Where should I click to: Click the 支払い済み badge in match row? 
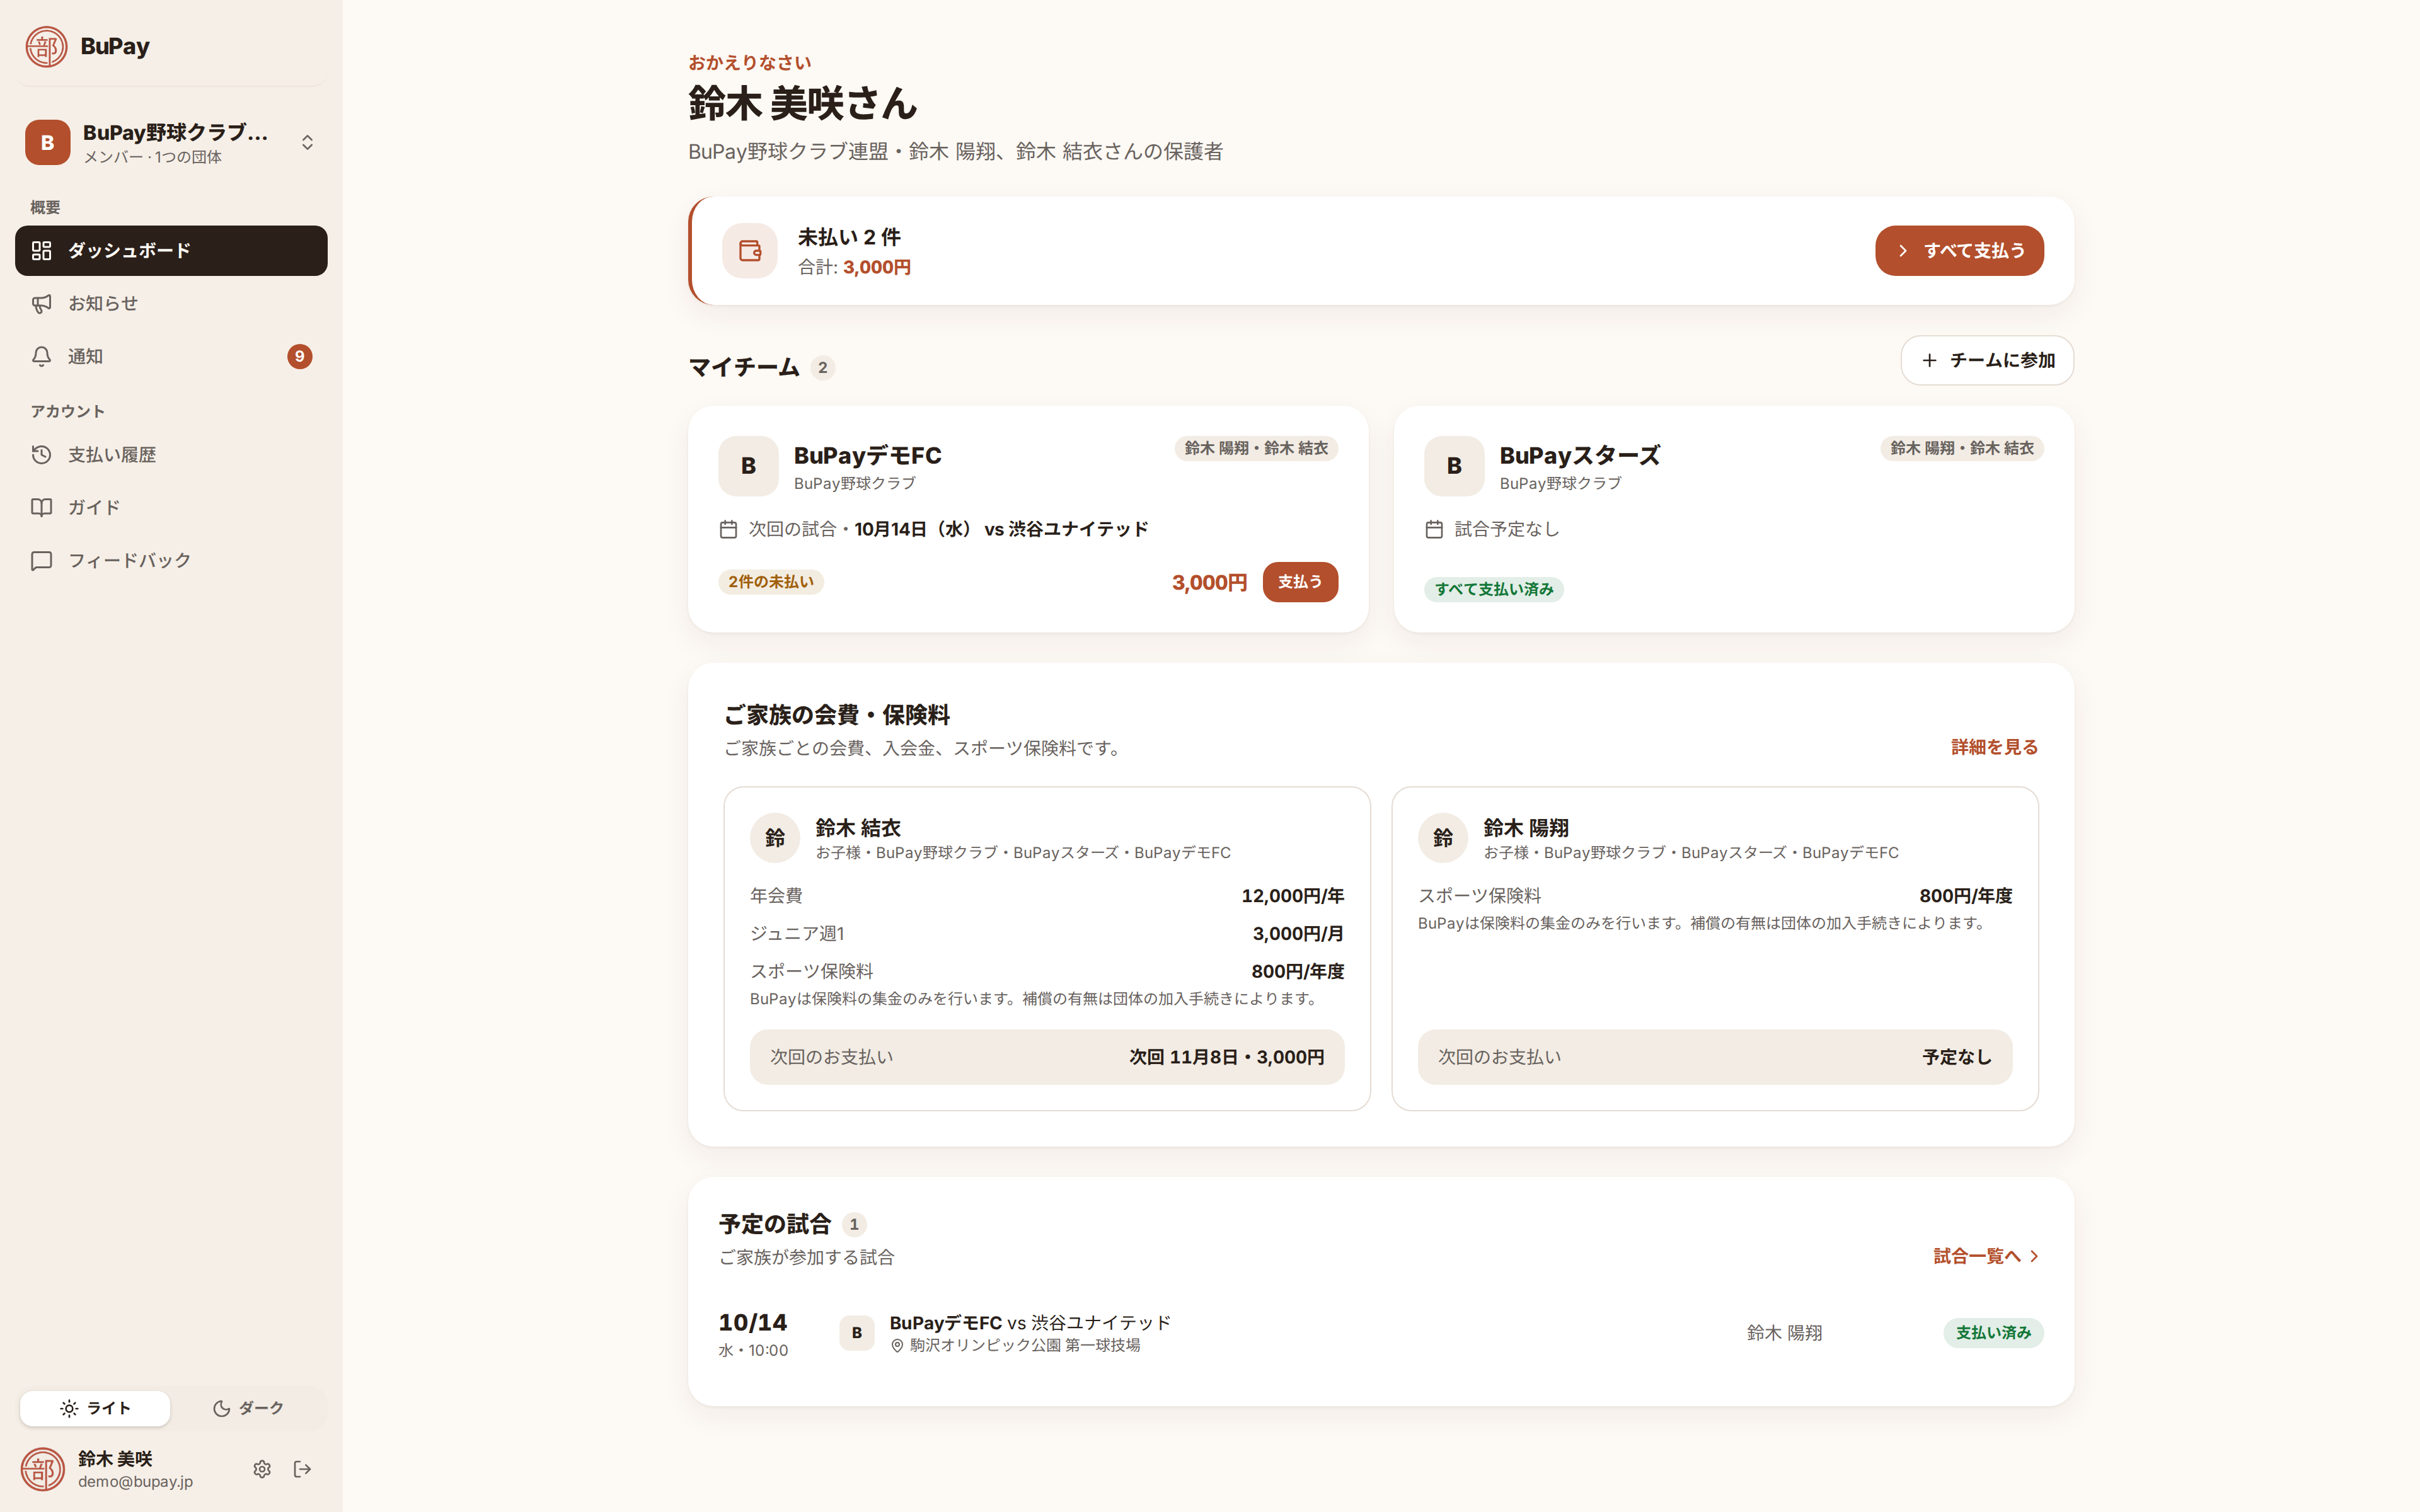(x=1993, y=1333)
